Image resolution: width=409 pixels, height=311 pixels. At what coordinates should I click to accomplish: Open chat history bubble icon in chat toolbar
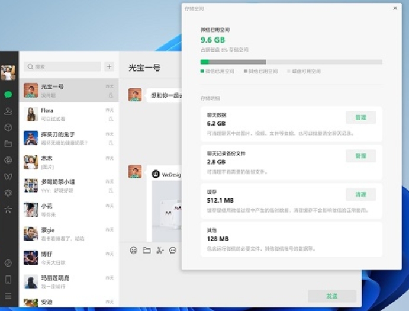[173, 250]
